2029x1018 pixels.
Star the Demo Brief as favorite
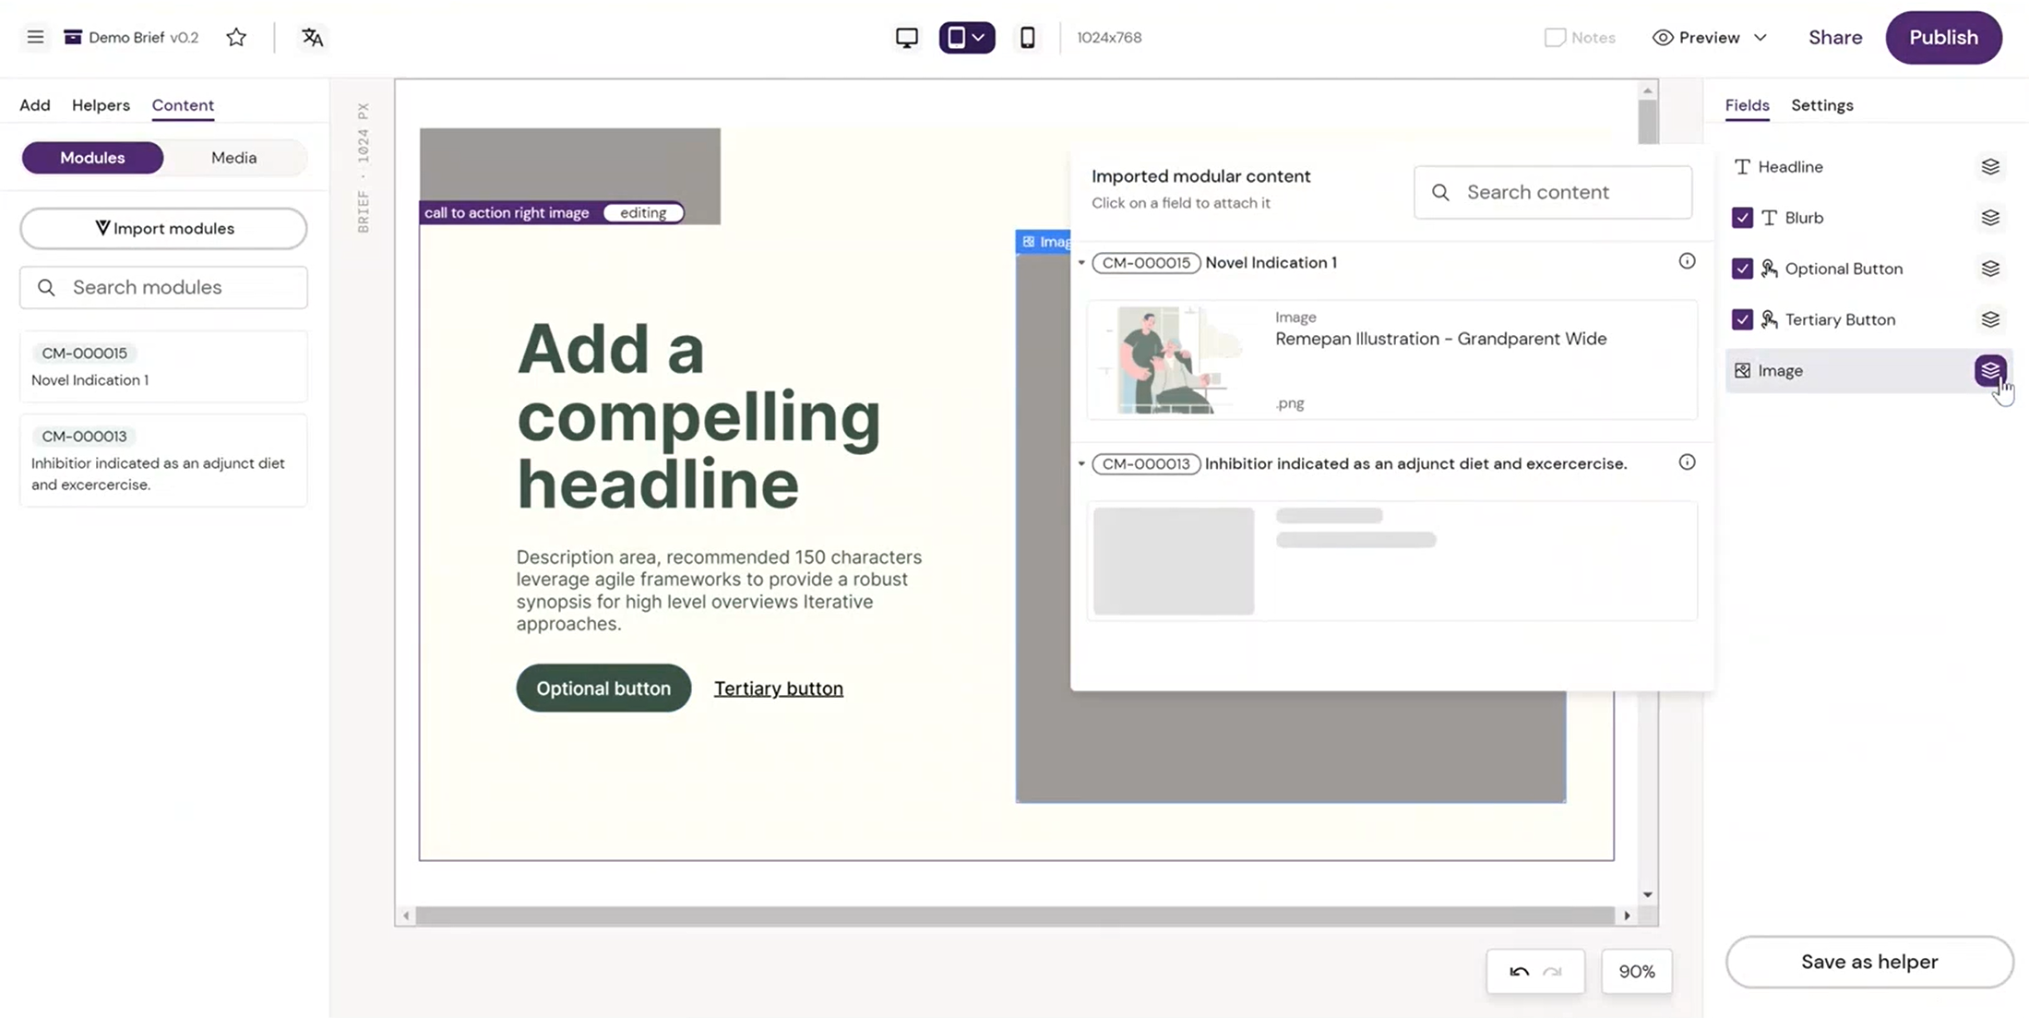click(x=236, y=37)
